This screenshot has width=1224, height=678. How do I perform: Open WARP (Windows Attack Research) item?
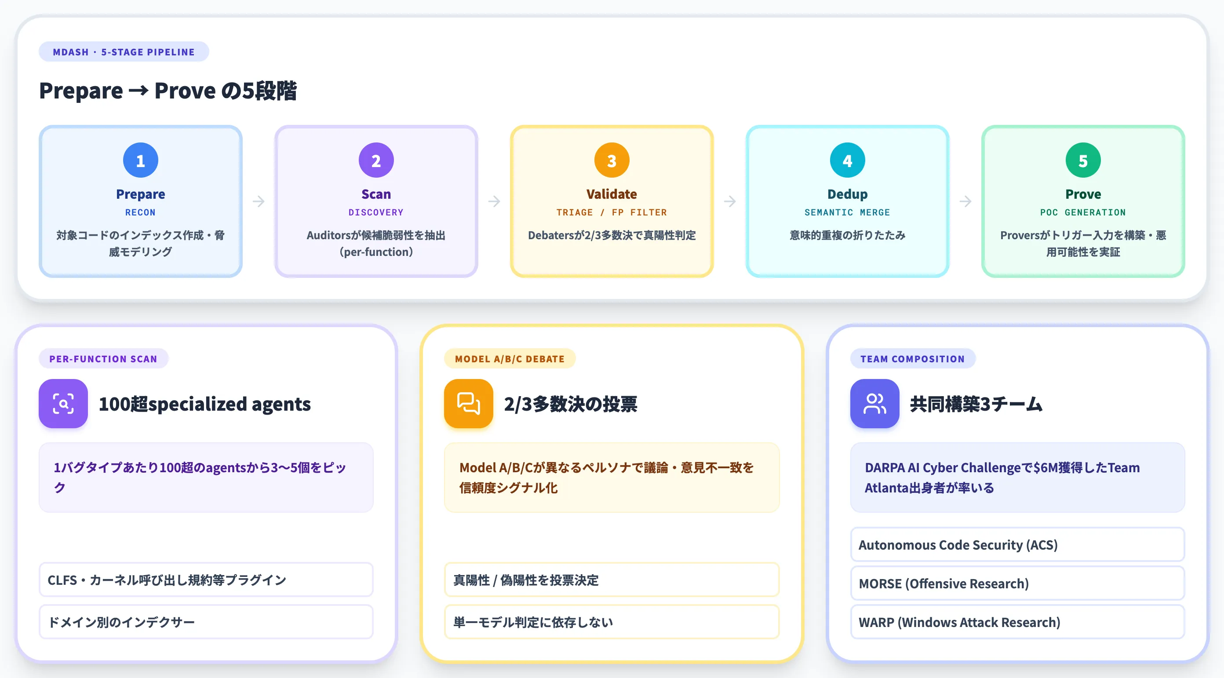click(1018, 622)
